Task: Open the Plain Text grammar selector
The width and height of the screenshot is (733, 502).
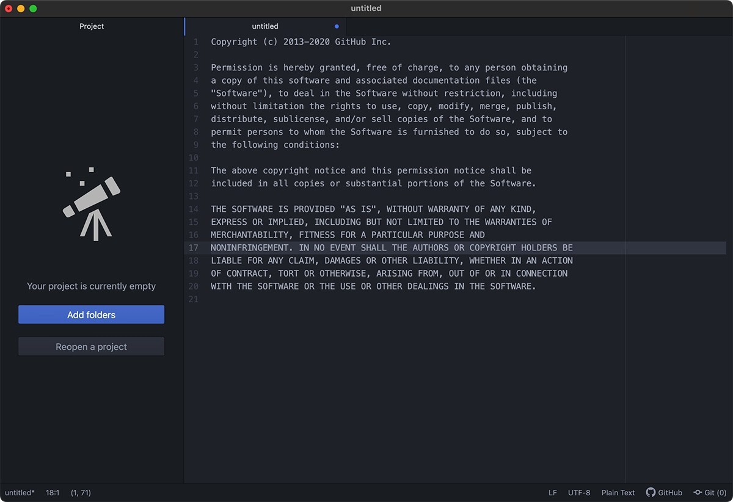Action: 618,492
